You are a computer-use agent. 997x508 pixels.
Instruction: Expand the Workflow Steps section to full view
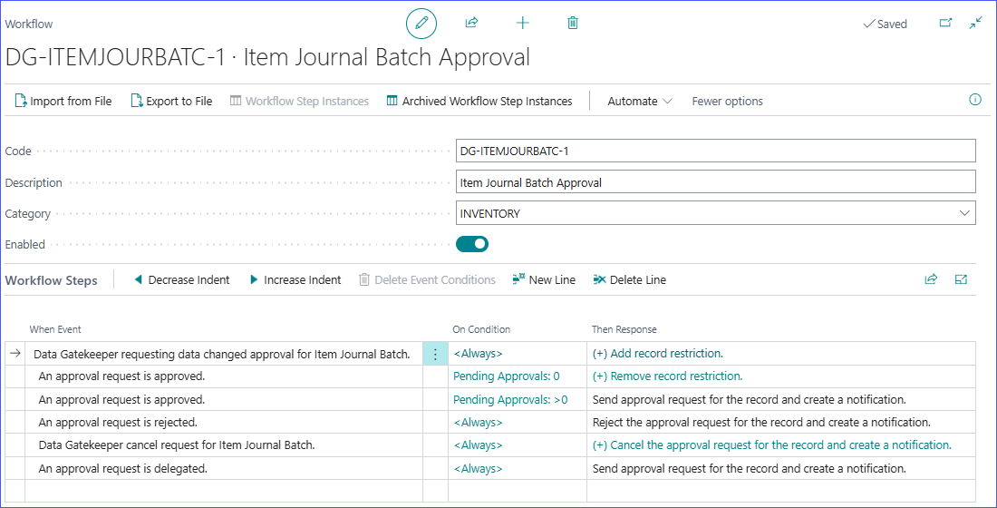962,280
